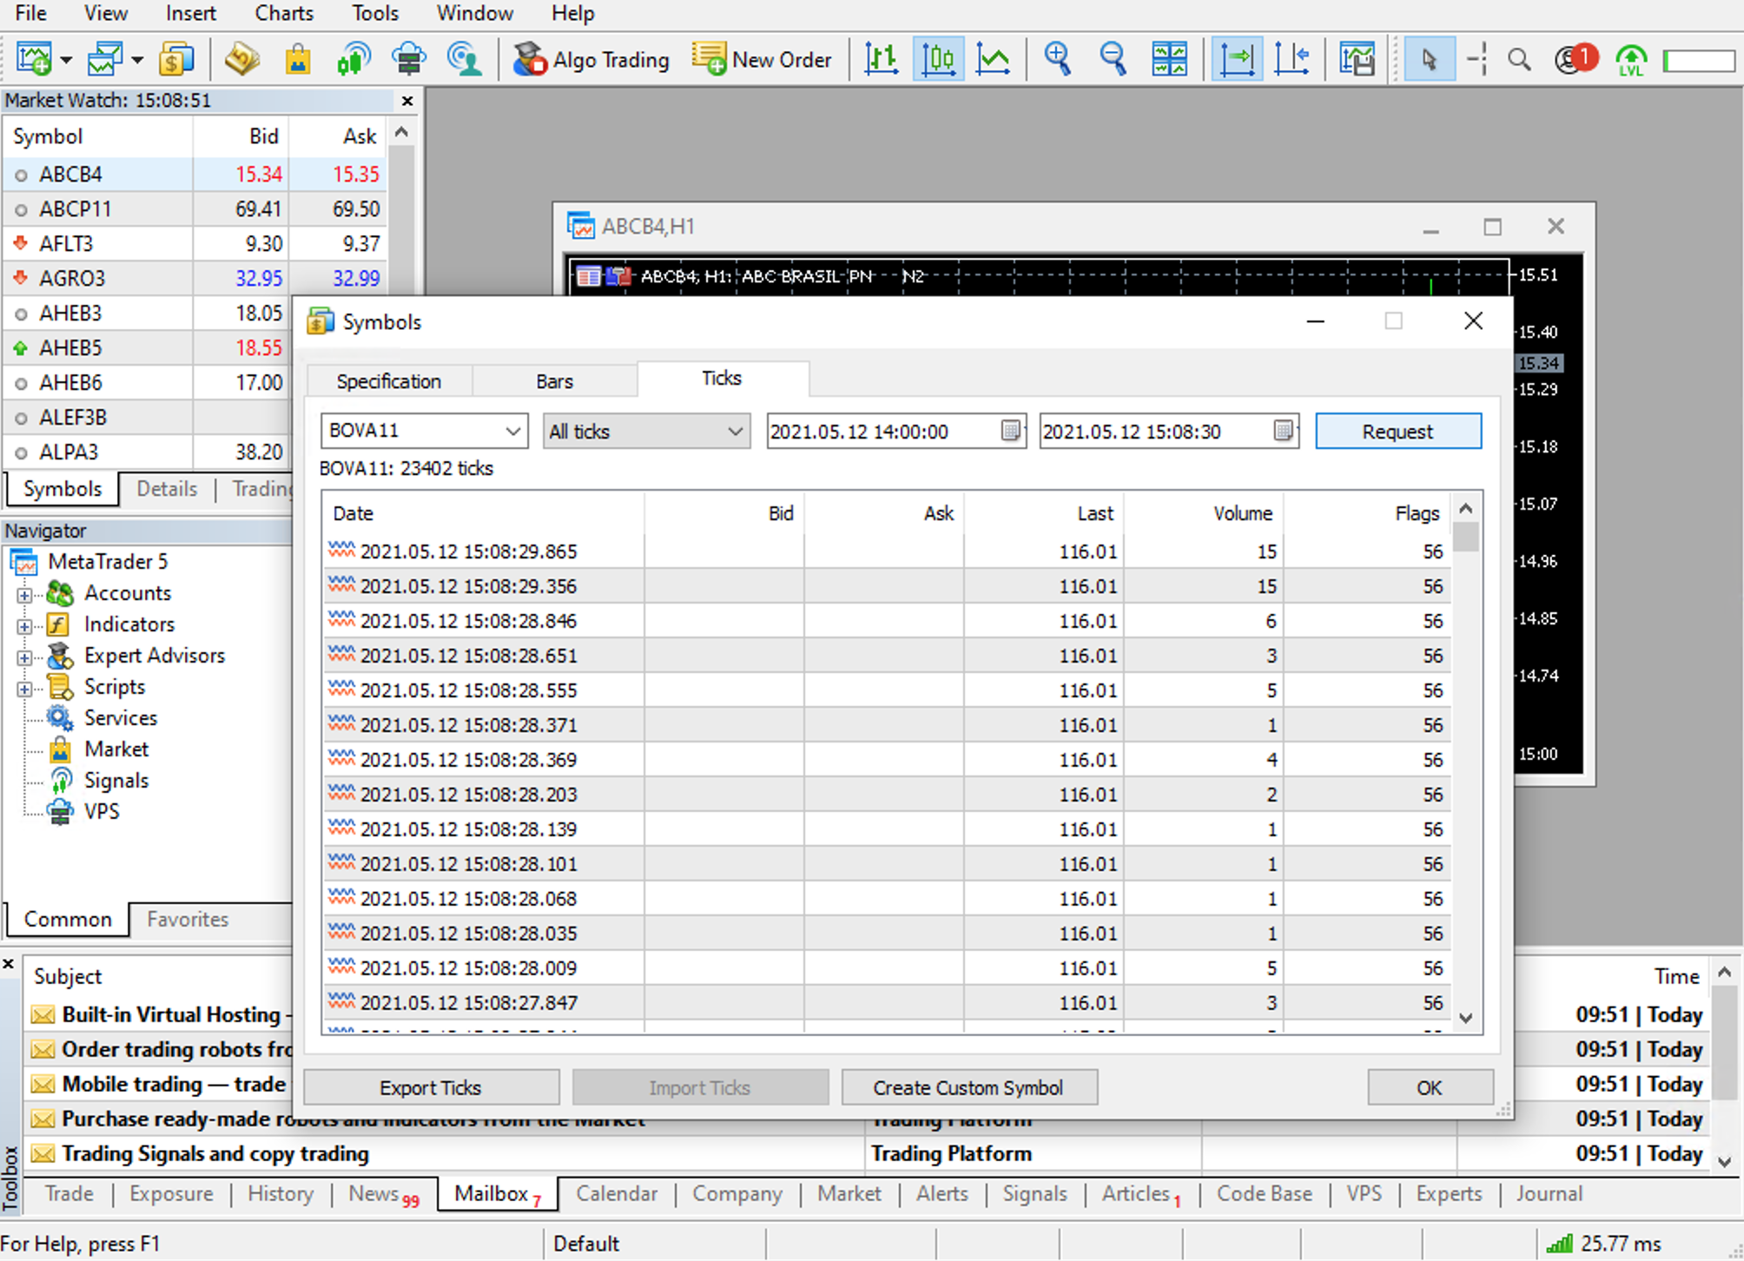Click Create Custom Symbol button
1744x1261 pixels.
(x=968, y=1087)
